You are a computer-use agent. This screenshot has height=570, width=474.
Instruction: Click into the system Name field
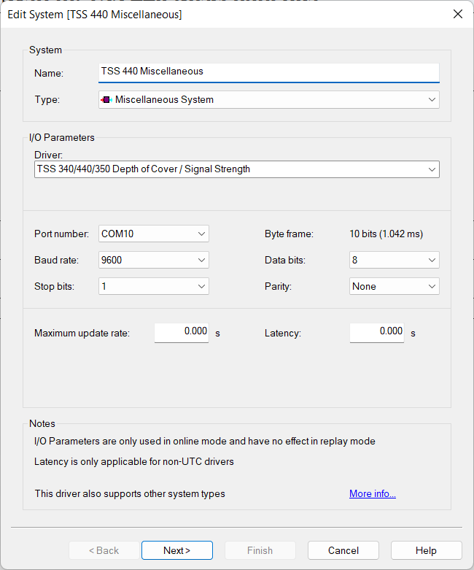coord(268,72)
